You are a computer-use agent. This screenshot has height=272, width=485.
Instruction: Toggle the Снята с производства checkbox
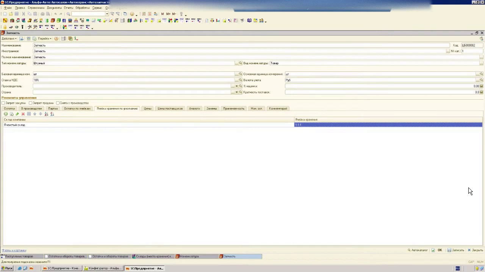(x=58, y=103)
